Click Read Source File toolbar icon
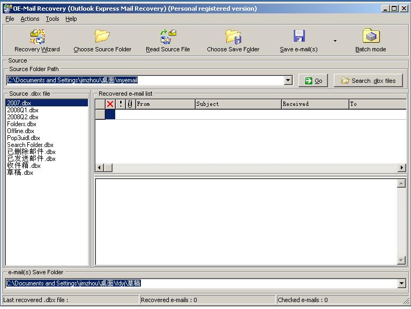 tap(168, 36)
